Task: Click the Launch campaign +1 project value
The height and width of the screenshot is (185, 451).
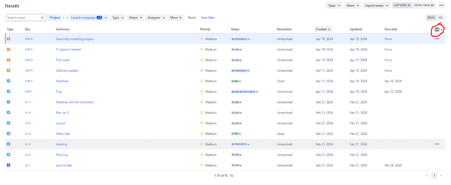Action: pos(88,18)
